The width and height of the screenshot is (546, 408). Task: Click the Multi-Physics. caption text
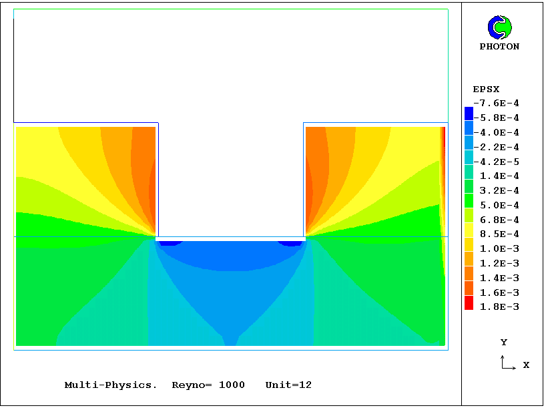tap(111, 385)
